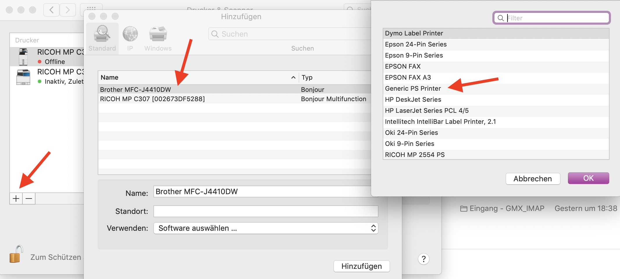Select Generic PS Printer driver
This screenshot has height=279, width=620.
pyautogui.click(x=496, y=89)
